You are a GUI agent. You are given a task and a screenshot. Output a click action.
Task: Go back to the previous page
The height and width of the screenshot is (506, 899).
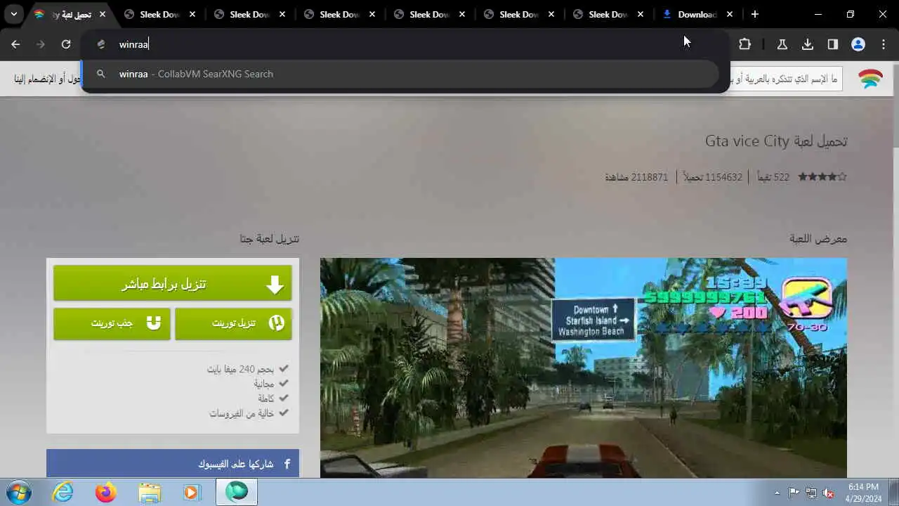coord(15,44)
